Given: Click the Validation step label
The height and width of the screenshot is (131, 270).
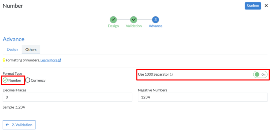Looking at the screenshot, I should click(134, 26).
